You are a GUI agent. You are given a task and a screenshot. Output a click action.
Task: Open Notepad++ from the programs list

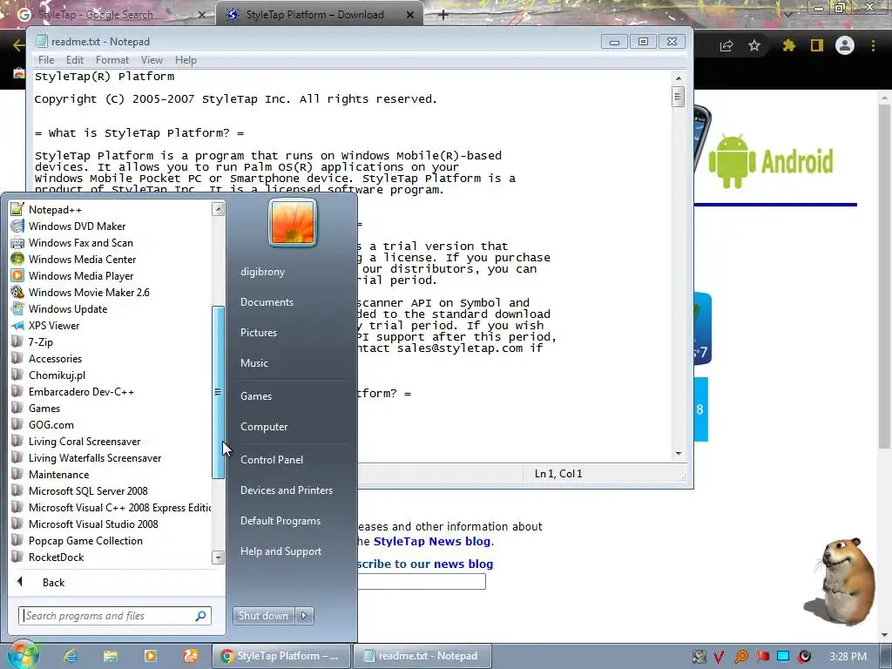click(x=55, y=209)
